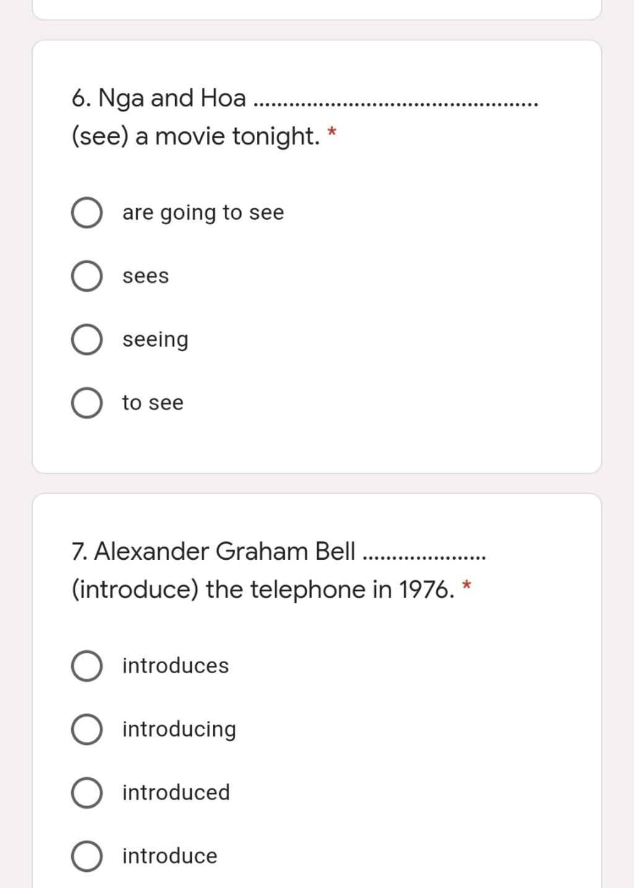This screenshot has height=888, width=634.
Task: Click the 'sees' answer label text
Action: pos(145,276)
